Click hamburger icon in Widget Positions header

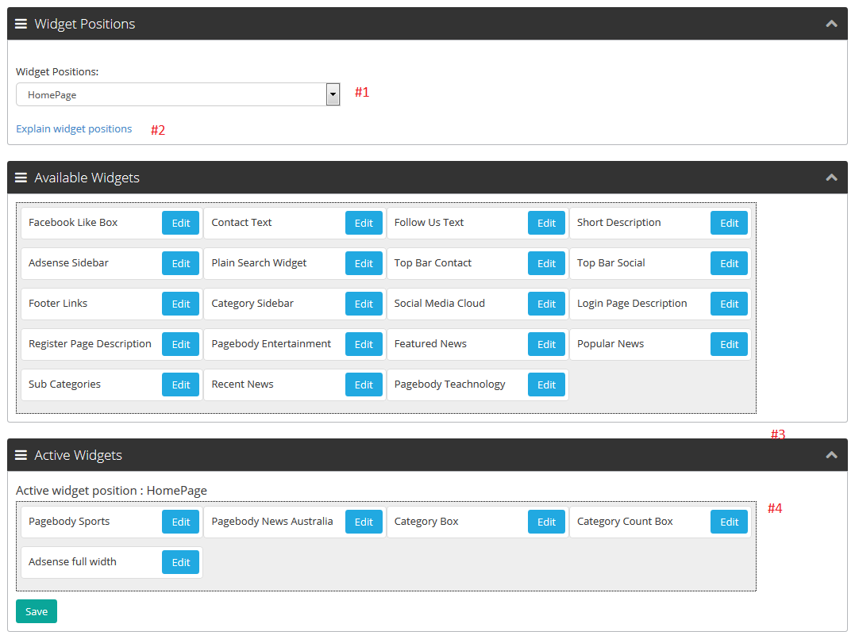point(21,24)
